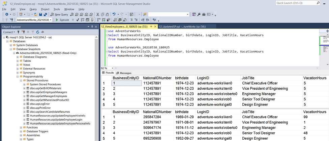Click Connect Object Explorer plug icon
This screenshot has height=141, width=329.
click(x=19, y=32)
